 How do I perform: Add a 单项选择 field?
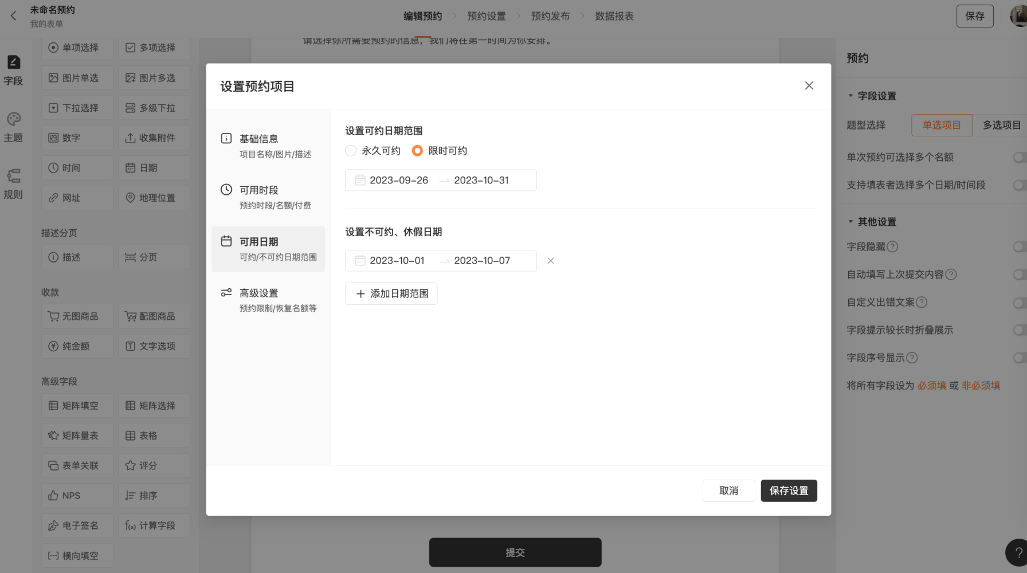click(x=77, y=48)
